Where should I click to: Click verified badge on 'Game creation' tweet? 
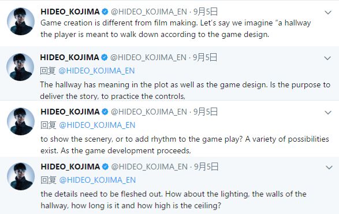(105, 12)
